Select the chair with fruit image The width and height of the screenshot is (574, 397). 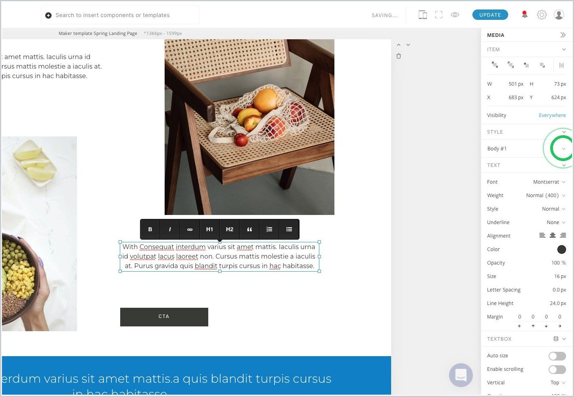tap(250, 127)
